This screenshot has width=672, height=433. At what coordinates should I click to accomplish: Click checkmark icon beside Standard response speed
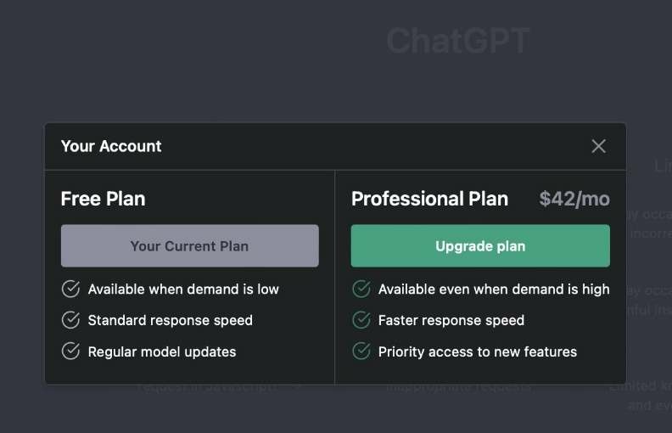coord(70,320)
